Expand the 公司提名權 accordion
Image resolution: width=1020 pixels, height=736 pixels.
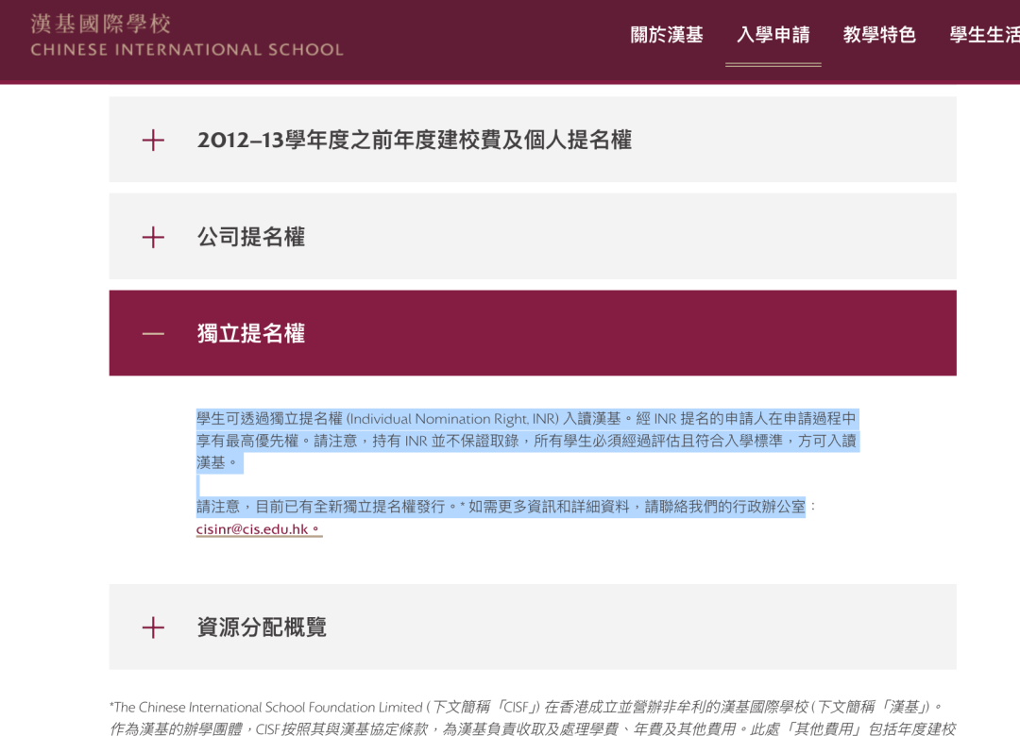[533, 236]
